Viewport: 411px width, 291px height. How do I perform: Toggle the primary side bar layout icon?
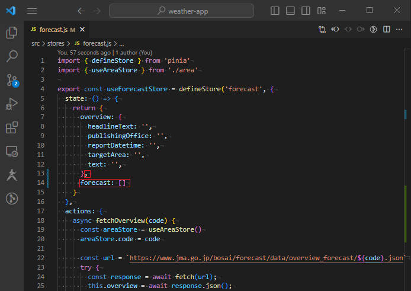click(275, 11)
